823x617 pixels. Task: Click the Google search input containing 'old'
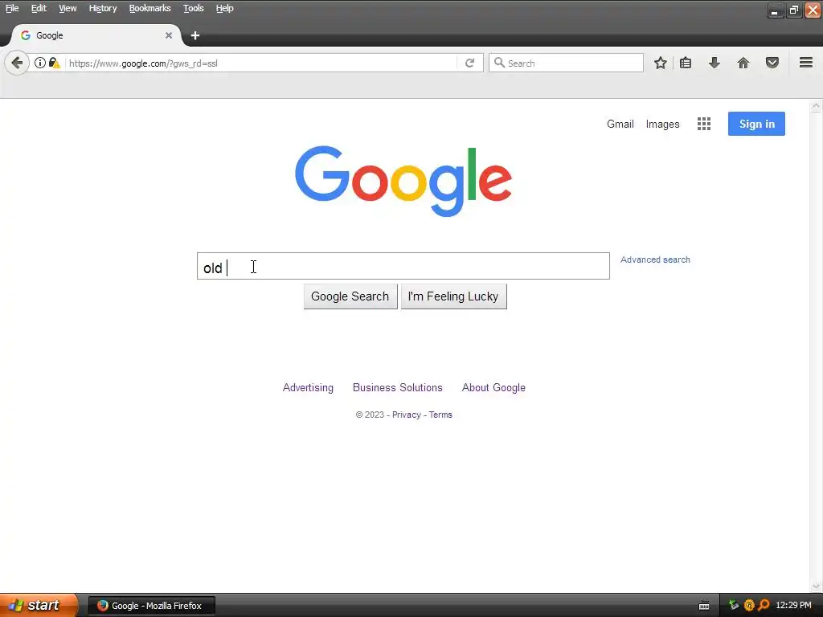click(403, 266)
